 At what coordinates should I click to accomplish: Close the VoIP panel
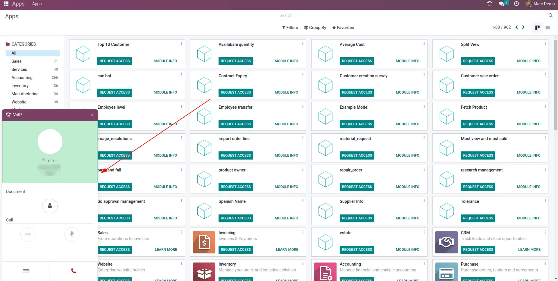pyautogui.click(x=92, y=115)
